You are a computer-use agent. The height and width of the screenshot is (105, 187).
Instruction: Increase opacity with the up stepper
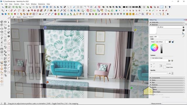pos(172,73)
